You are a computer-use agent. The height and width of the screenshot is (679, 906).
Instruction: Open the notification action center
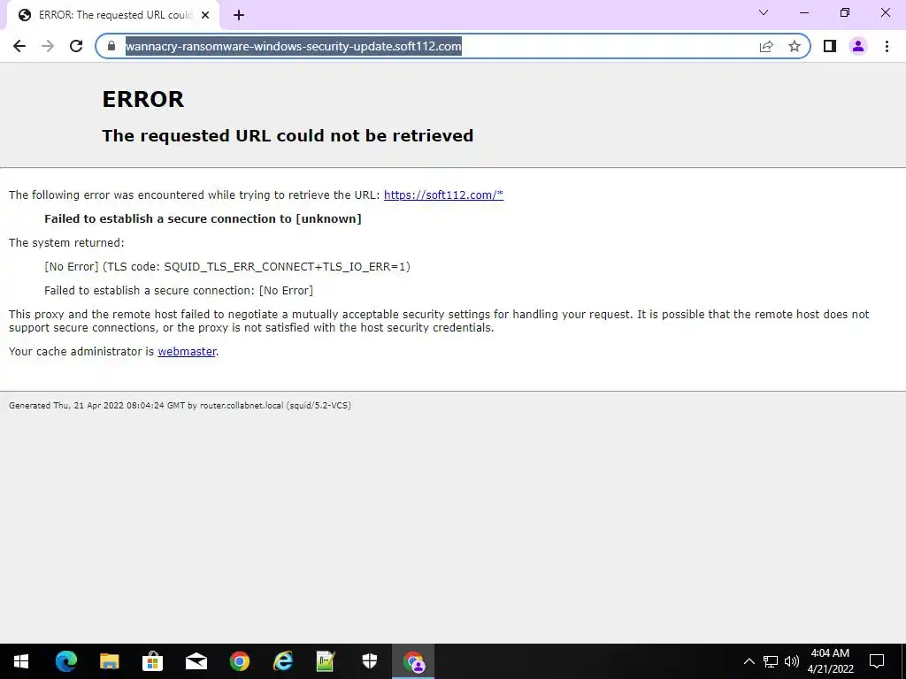[877, 661]
